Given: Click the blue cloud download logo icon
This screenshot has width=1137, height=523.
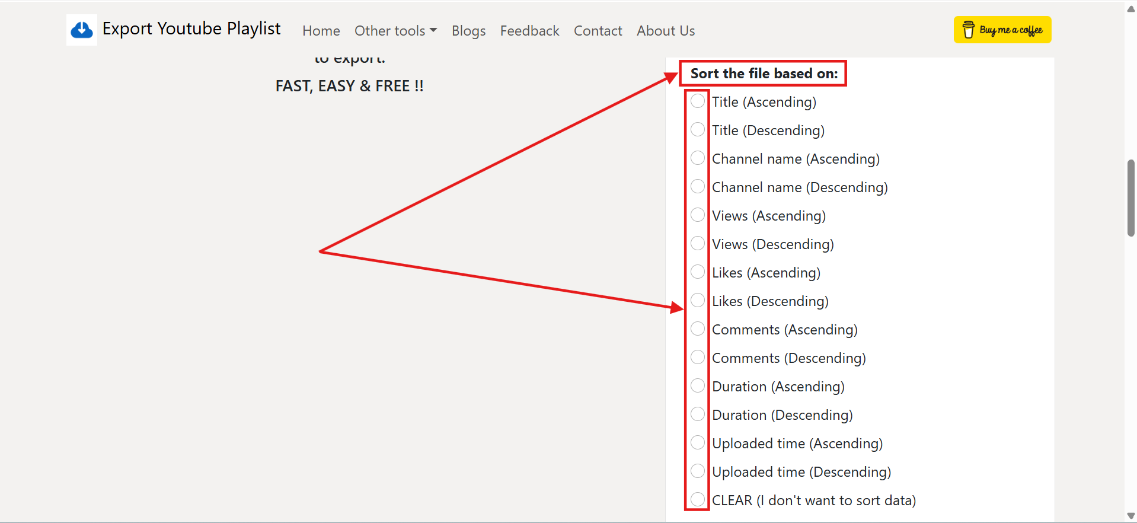Looking at the screenshot, I should (82, 30).
